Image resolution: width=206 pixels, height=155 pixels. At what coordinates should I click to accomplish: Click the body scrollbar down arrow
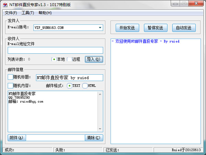point(100,129)
